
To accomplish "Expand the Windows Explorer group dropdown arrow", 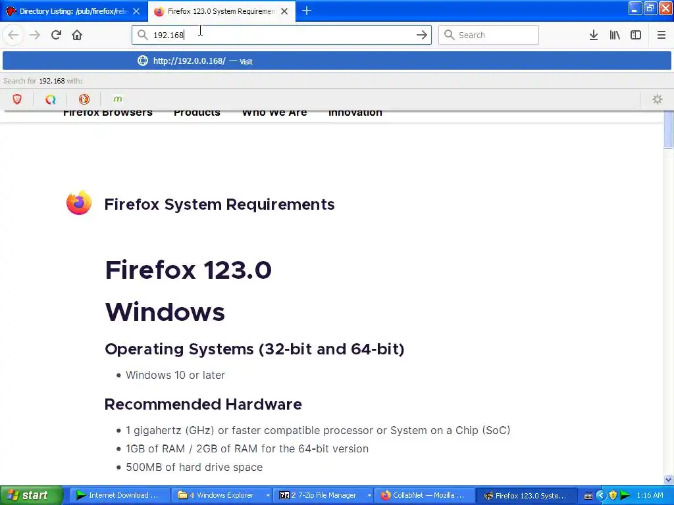I will pyautogui.click(x=268, y=496).
